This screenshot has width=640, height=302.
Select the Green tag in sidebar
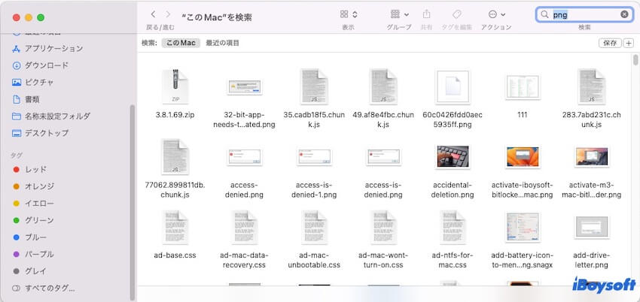click(x=39, y=220)
